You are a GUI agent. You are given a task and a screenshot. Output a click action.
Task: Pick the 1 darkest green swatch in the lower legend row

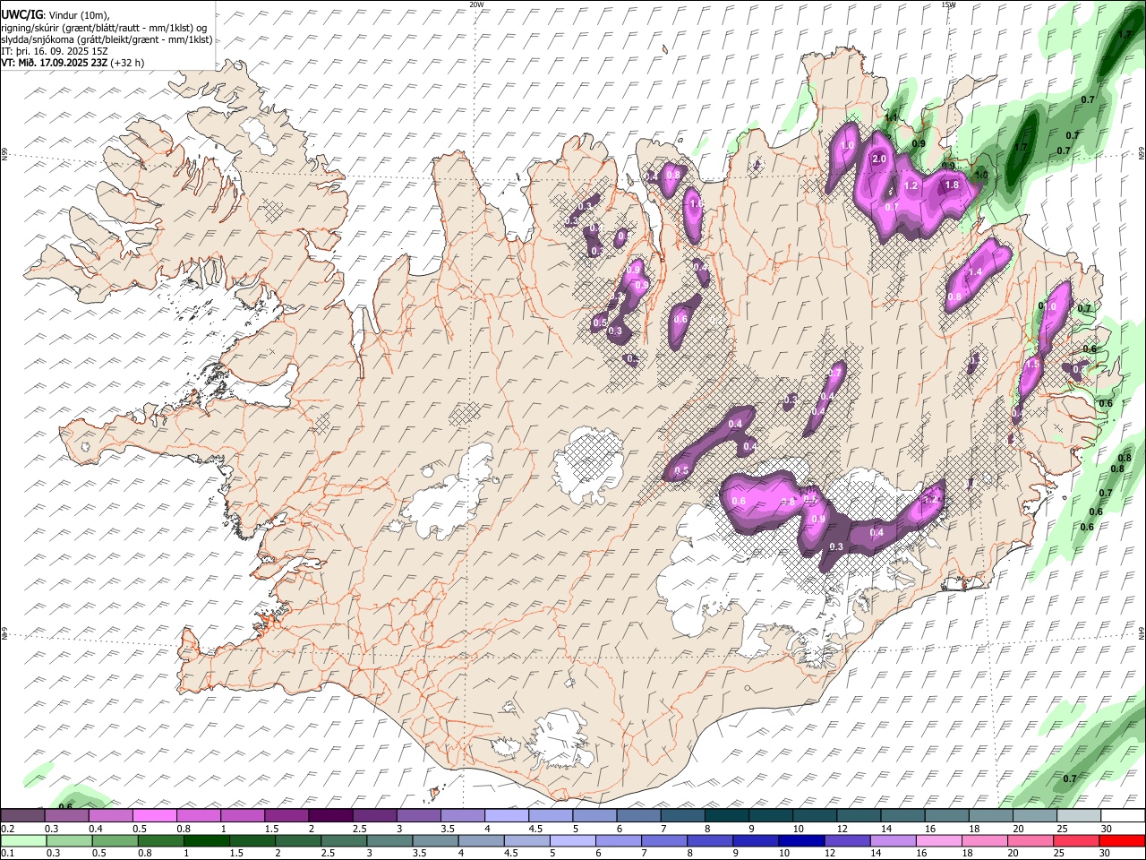(x=207, y=840)
